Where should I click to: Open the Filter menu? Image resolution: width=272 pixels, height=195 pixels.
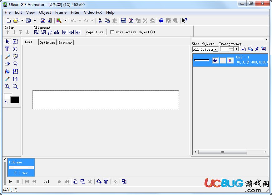click(x=75, y=12)
